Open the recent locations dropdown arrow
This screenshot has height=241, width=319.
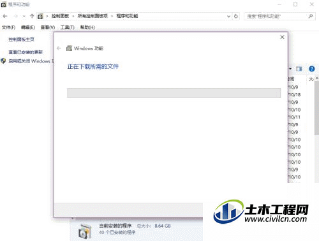click(x=24, y=16)
